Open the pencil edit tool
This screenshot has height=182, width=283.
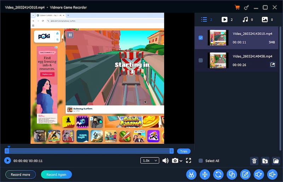(x=245, y=174)
